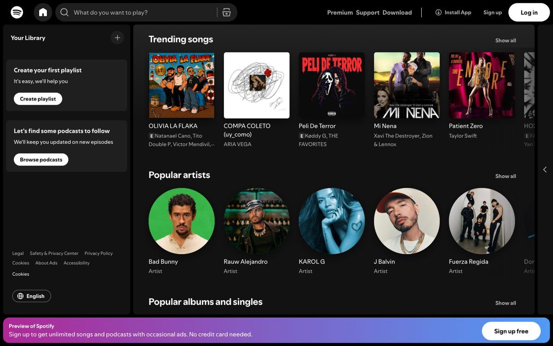Go to Home via house icon
The image size is (553, 346).
click(x=43, y=12)
